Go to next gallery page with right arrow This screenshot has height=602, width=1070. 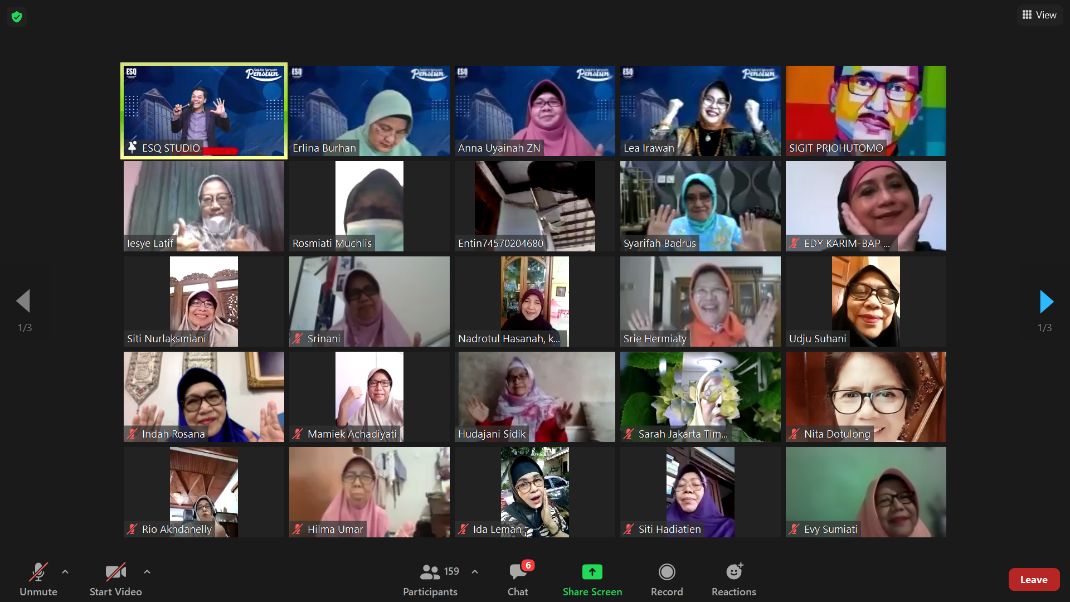(x=1046, y=302)
